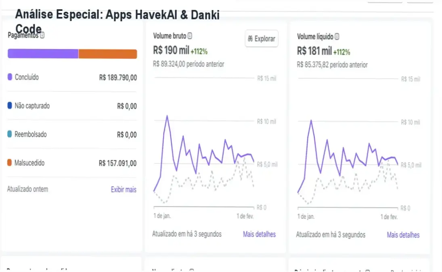
Task: Click the R$ 189.790,00 Concluído amount
Action: pos(118,78)
